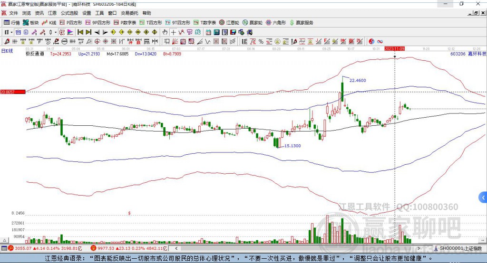Click the small up triangle at volume pane left
Screen dimensions: 487x263
point(5,240)
